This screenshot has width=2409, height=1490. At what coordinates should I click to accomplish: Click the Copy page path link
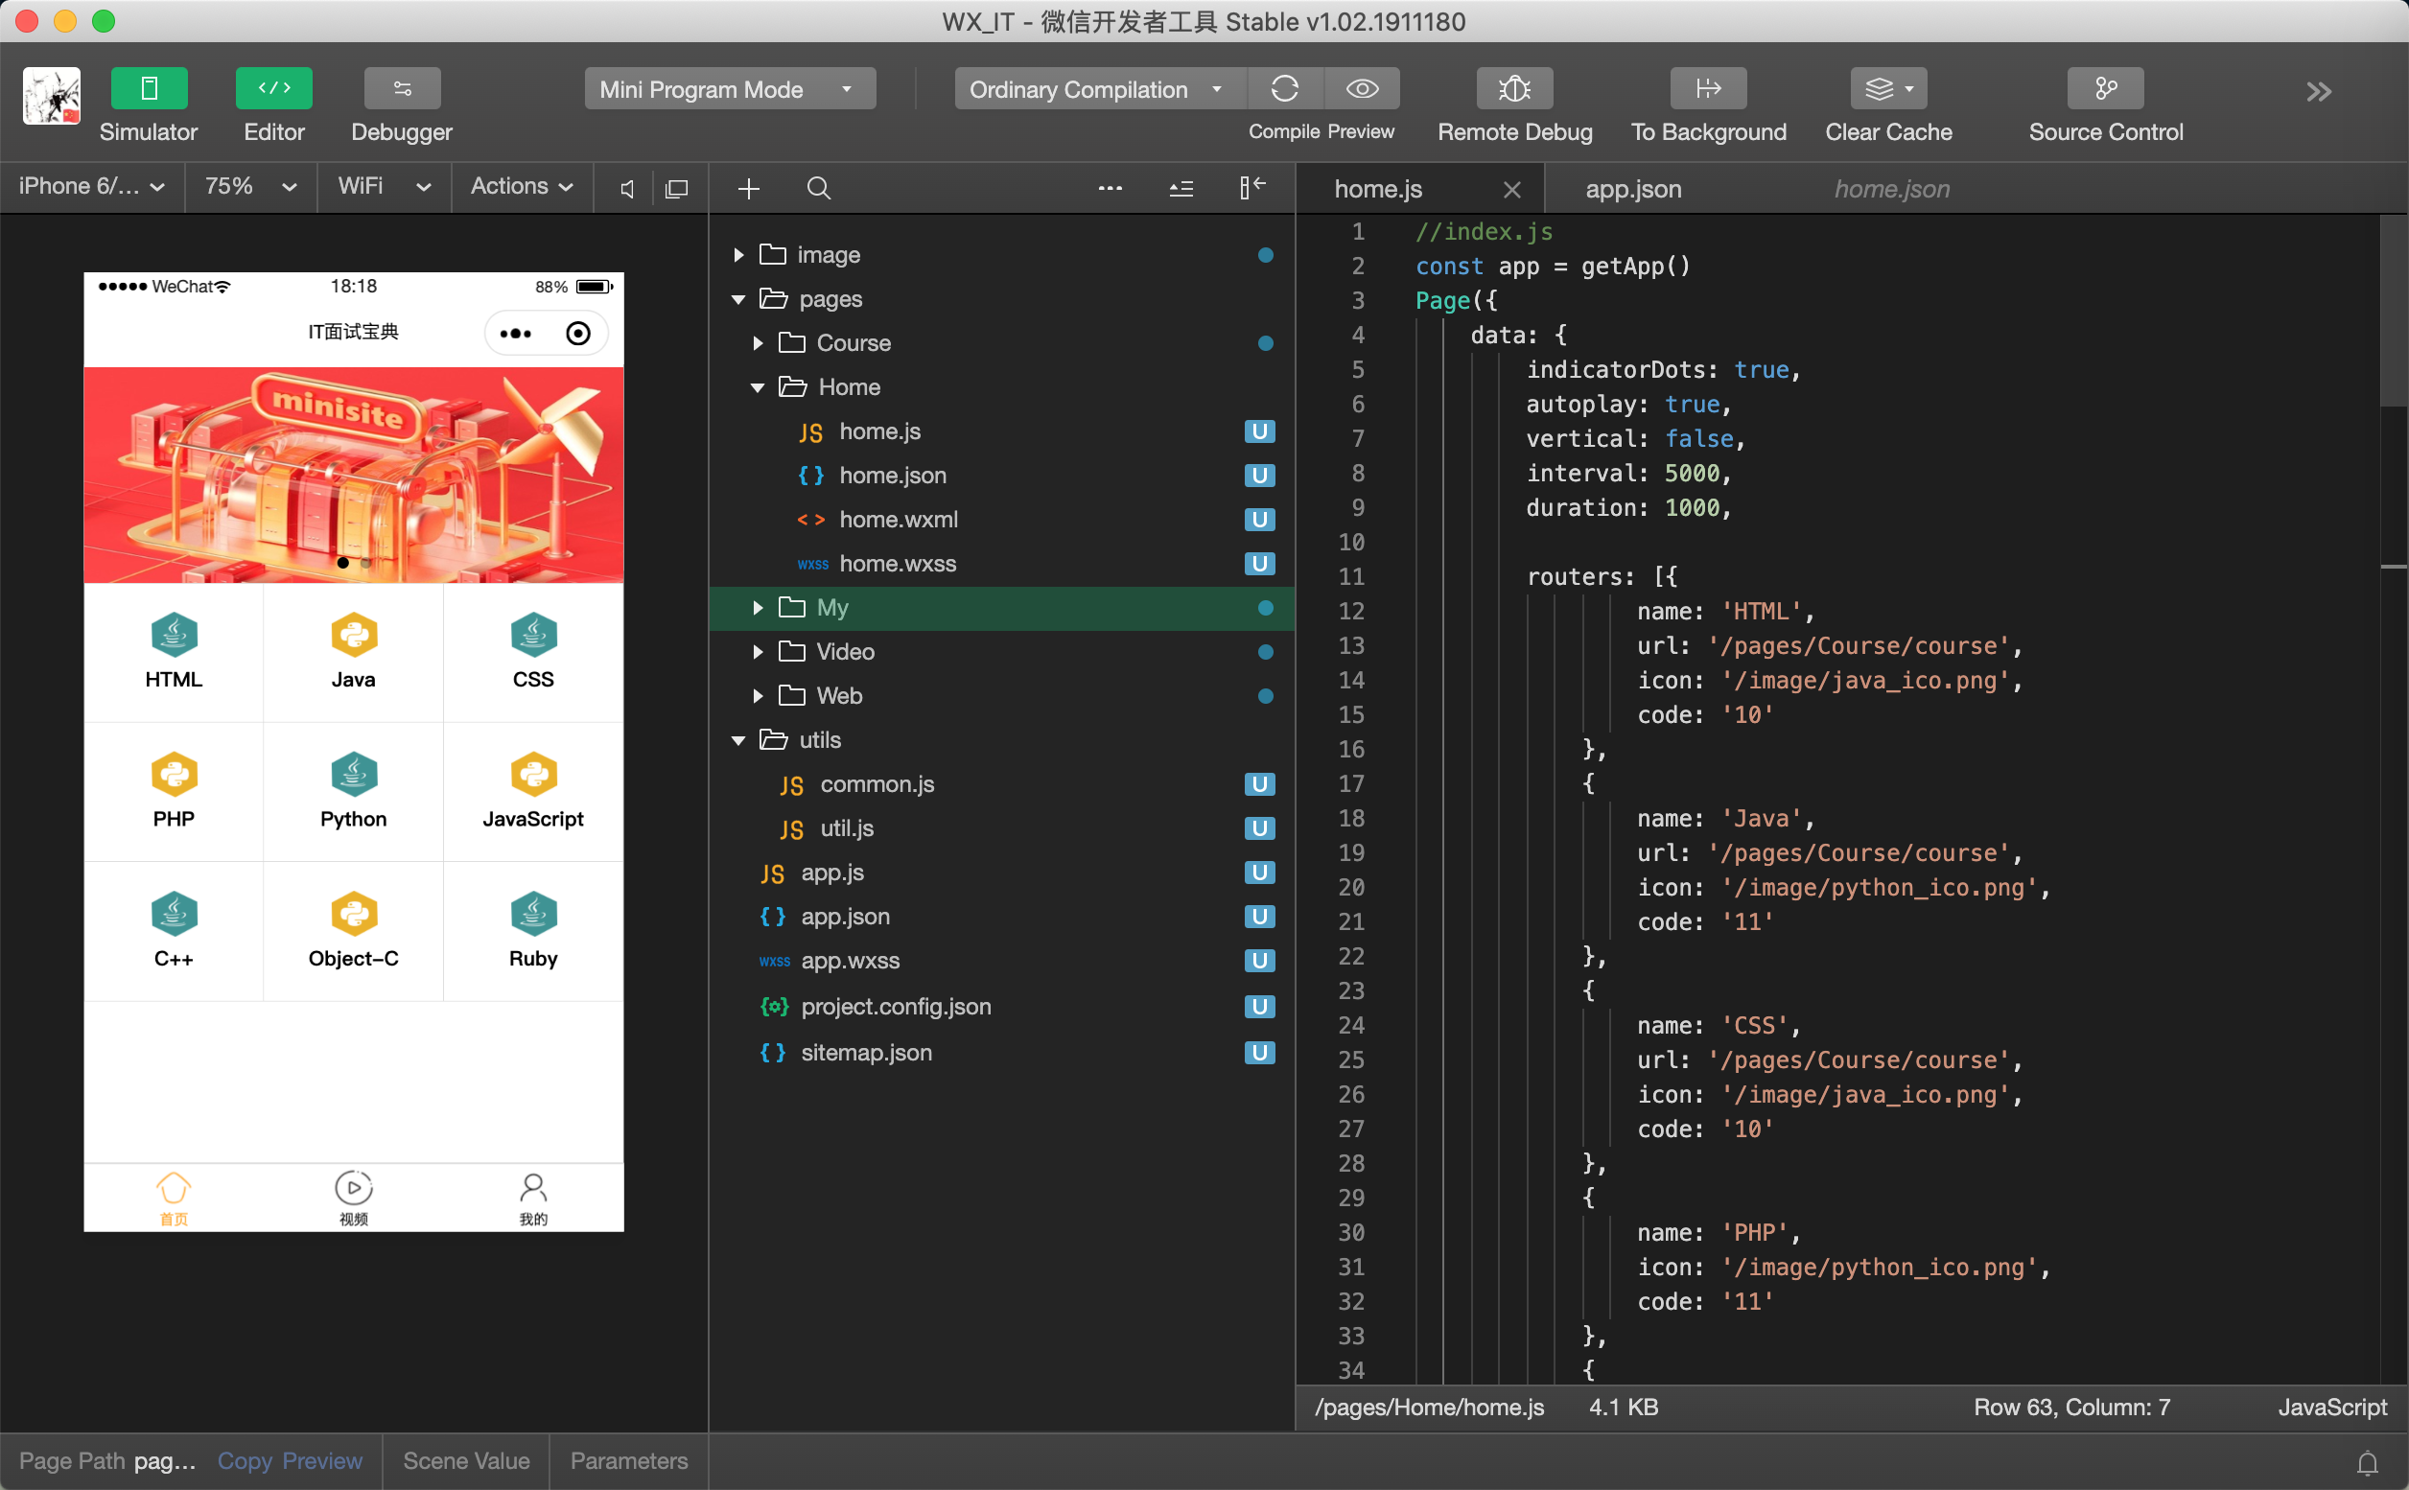pyautogui.click(x=245, y=1460)
